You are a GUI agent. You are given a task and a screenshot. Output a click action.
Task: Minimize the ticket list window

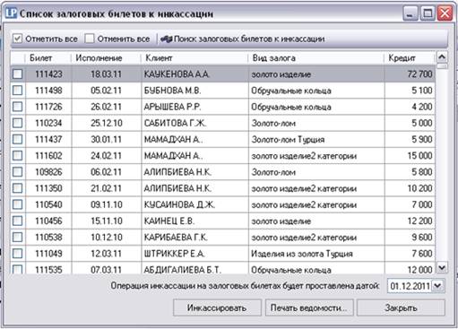tap(410, 13)
